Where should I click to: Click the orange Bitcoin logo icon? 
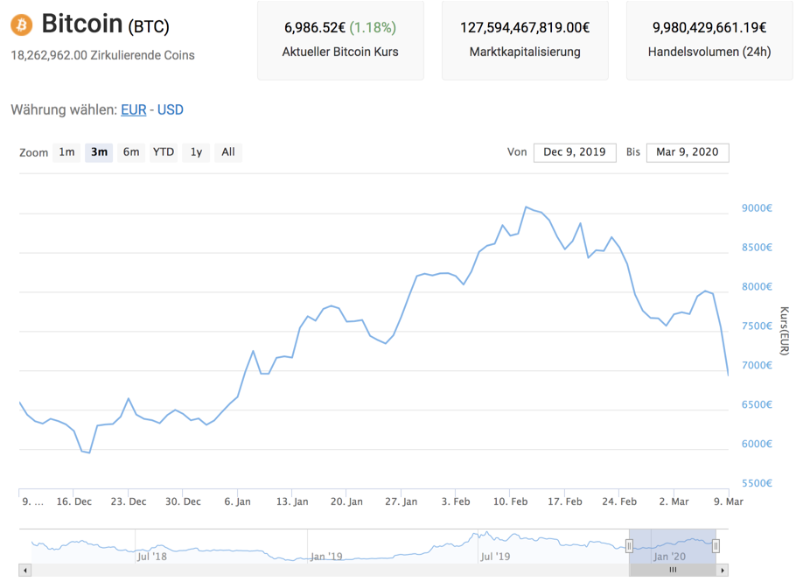(22, 24)
